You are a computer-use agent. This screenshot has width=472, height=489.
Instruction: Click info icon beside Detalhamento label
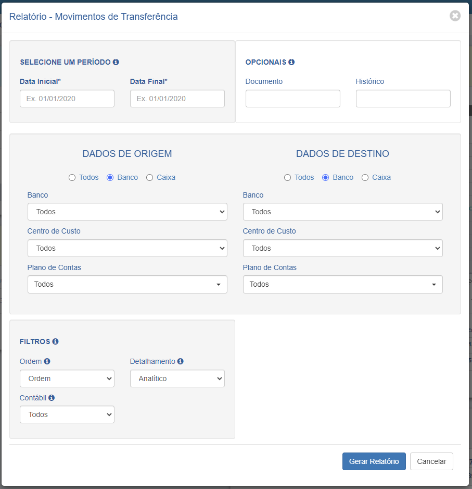coord(180,361)
